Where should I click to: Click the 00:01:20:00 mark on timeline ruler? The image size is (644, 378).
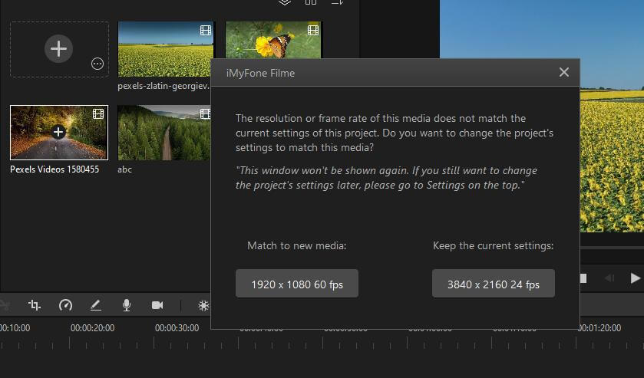pos(599,328)
